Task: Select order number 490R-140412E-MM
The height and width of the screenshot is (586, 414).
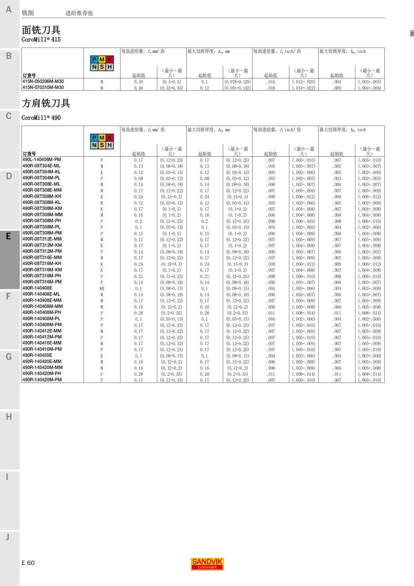Action: click(42, 331)
